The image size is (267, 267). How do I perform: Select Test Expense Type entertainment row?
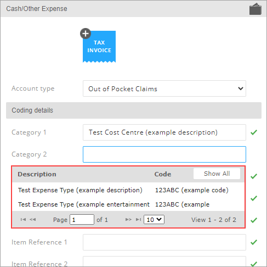point(128,204)
